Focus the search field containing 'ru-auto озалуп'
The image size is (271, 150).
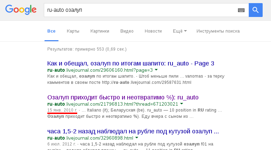146,10
